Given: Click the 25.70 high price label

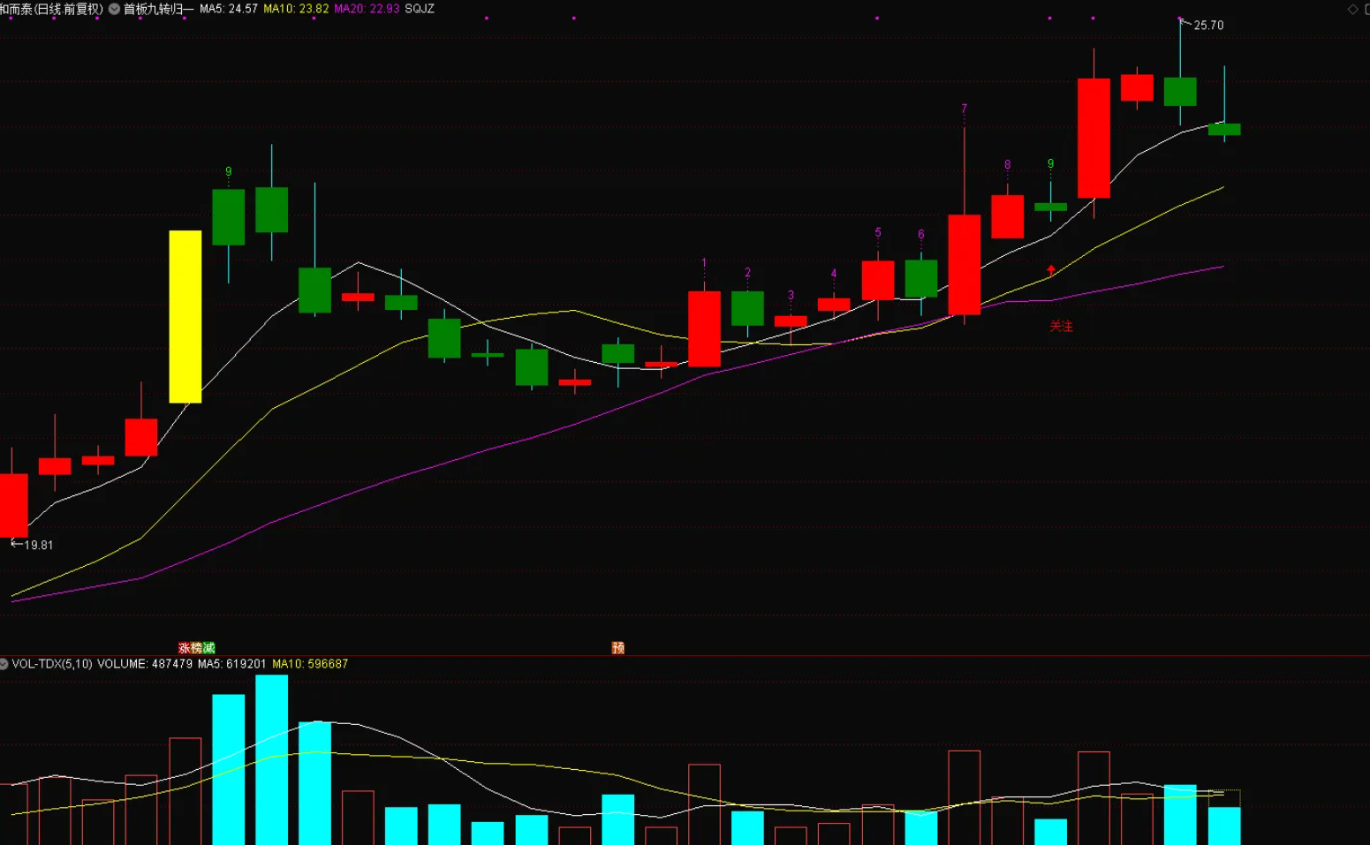Looking at the screenshot, I should point(1208,26).
